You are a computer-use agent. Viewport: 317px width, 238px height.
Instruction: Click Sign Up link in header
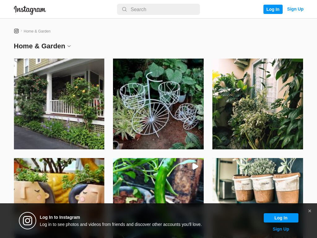tap(295, 9)
